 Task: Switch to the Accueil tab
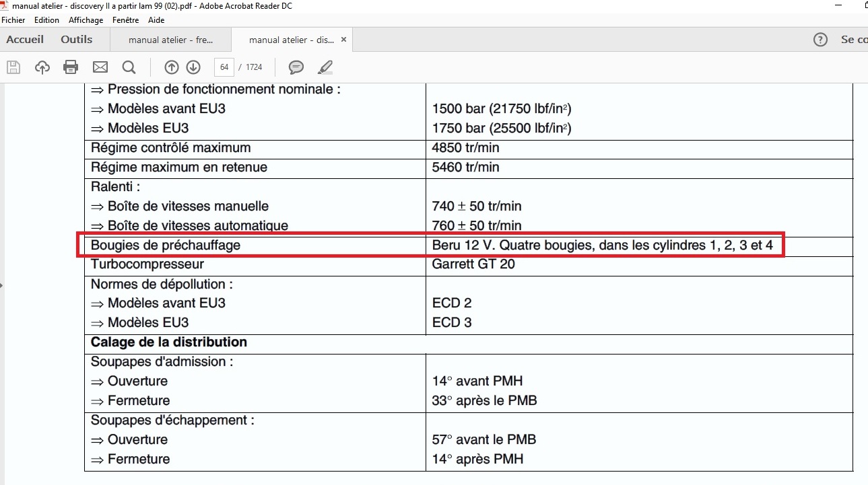[x=25, y=40]
